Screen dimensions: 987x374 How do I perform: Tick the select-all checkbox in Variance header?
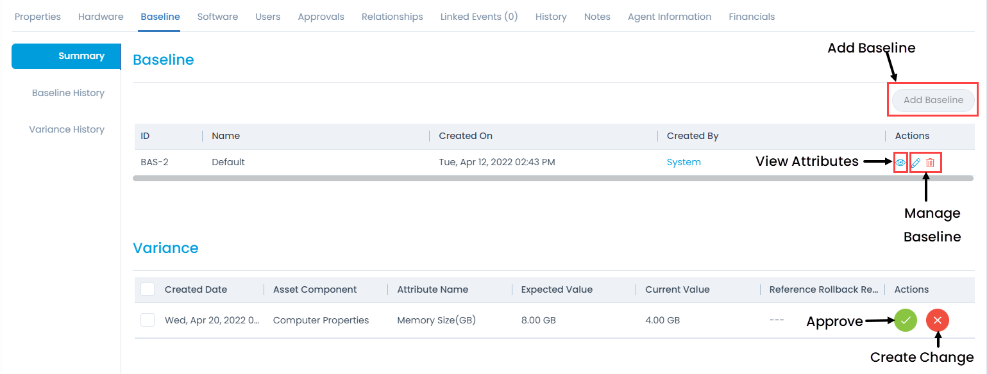coord(148,289)
